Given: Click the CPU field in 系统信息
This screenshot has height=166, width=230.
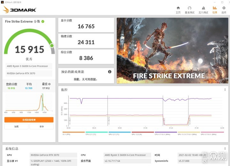Looking at the screenshot, I should [127, 155].
